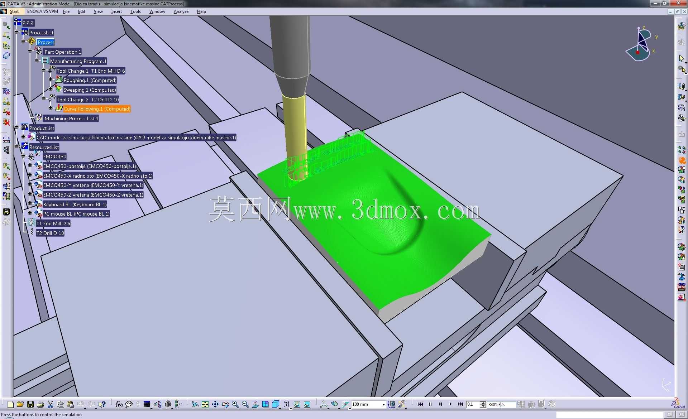The width and height of the screenshot is (688, 419).
Task: Select T1 End Mill D 6 resource
Action: (53, 223)
